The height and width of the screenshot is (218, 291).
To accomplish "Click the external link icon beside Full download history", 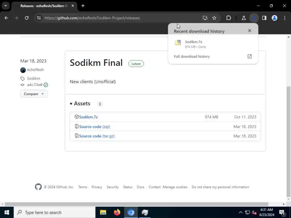I will click(x=250, y=56).
